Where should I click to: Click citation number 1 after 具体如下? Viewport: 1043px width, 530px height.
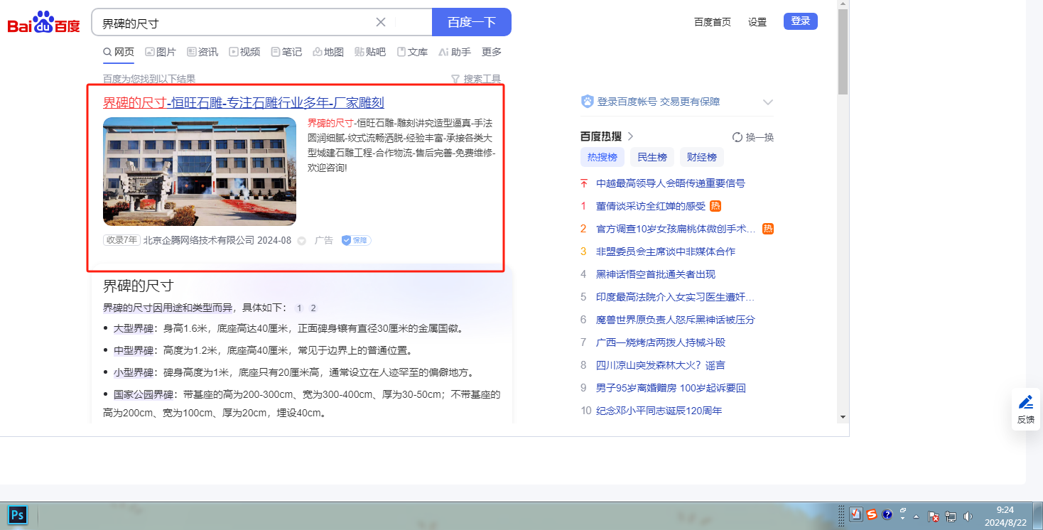coord(299,308)
